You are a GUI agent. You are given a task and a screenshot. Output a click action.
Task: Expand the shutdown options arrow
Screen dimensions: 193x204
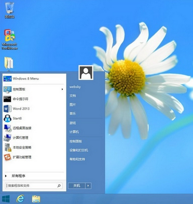click(x=88, y=186)
